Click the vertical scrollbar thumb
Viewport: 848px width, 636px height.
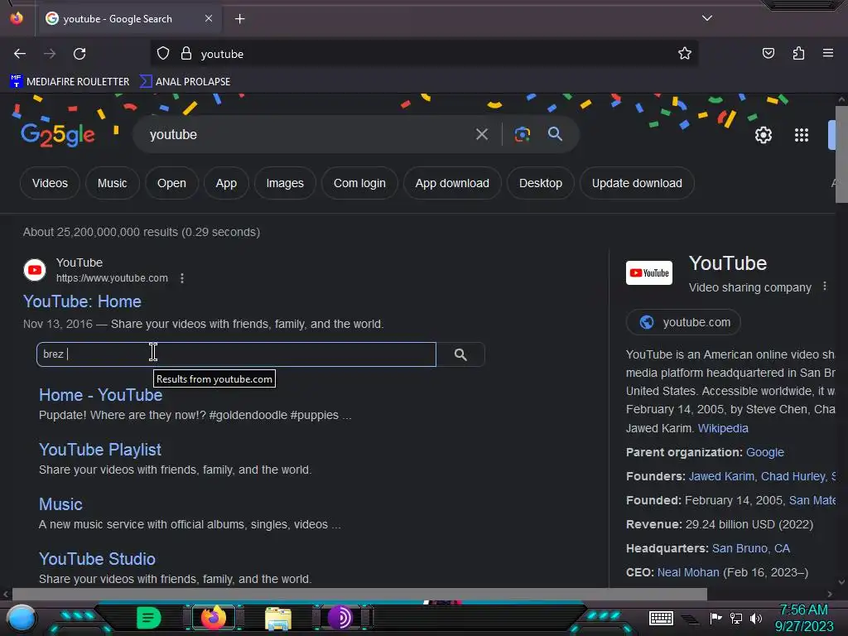pyautogui.click(x=841, y=155)
